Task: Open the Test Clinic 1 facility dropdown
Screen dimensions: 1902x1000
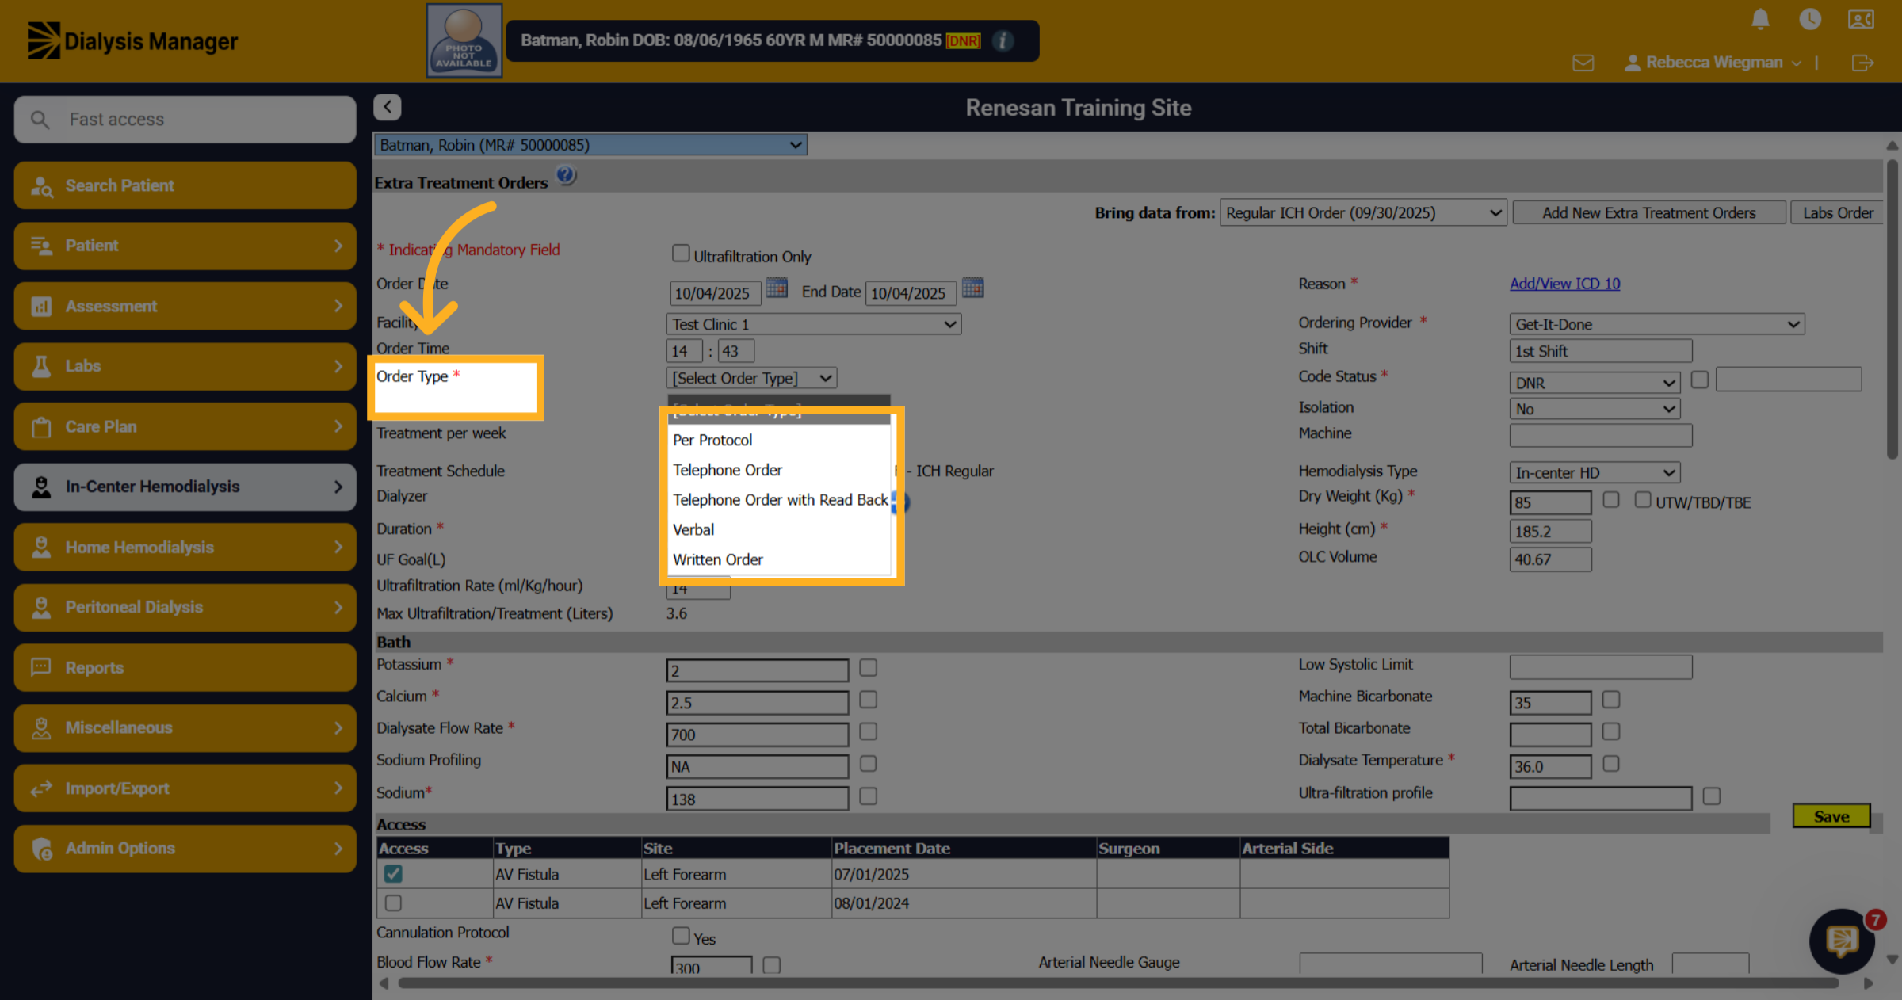Action: coord(814,324)
